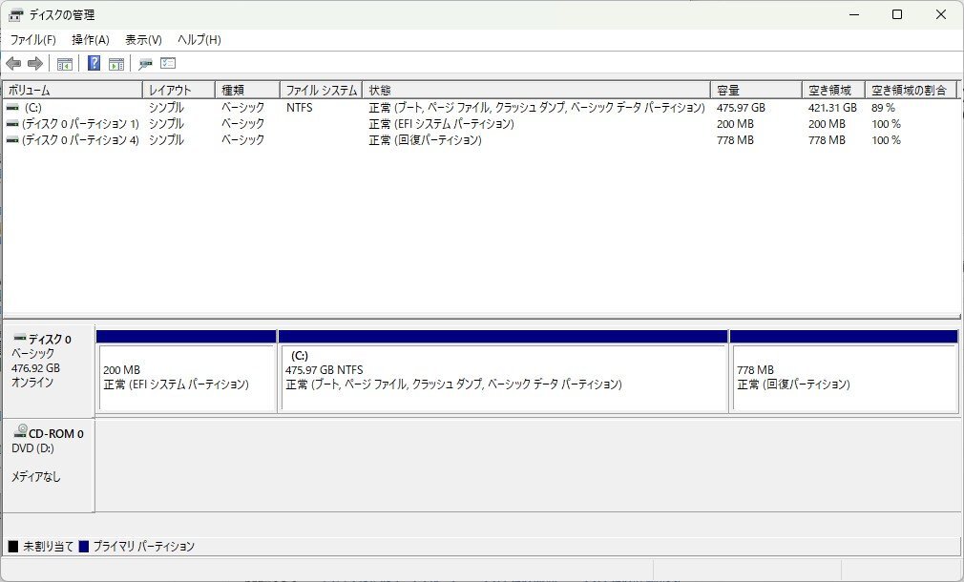
Task: Toggle the console tree visibility
Action: point(64,63)
